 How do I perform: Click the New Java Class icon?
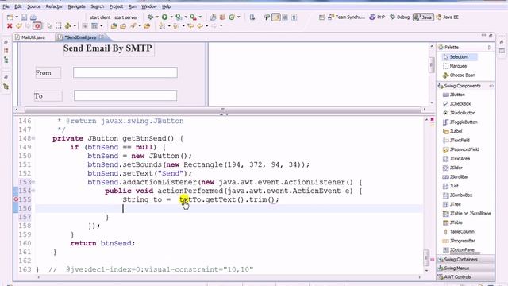tap(232, 17)
